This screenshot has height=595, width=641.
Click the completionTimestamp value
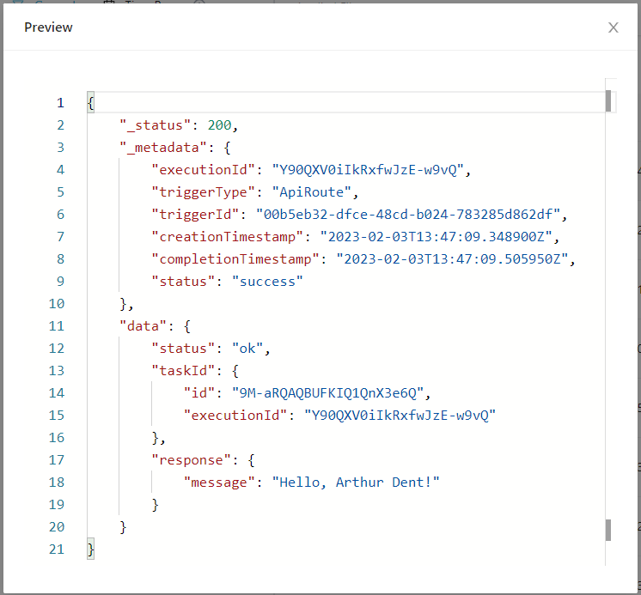tap(454, 259)
